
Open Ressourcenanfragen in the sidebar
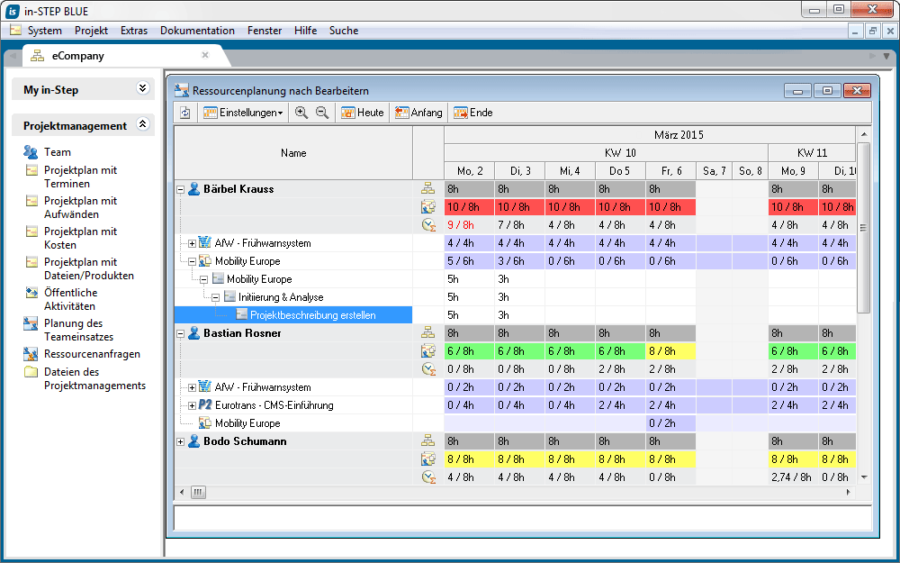click(92, 354)
